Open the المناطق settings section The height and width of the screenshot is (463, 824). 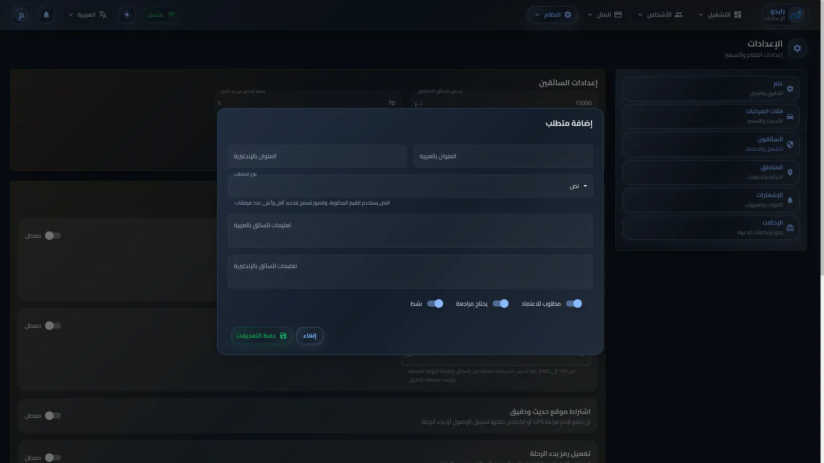pyautogui.click(x=711, y=172)
